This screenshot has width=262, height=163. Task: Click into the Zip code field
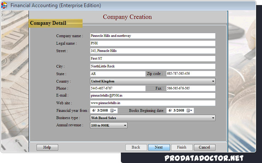(x=191, y=74)
